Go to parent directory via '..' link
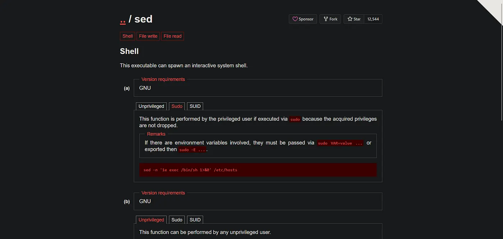The width and height of the screenshot is (503, 239). point(123,19)
